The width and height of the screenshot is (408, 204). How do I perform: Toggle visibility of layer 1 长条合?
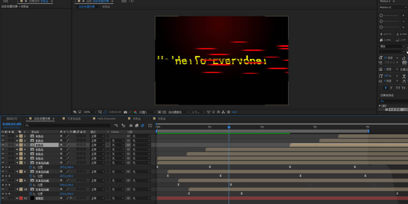coord(3,136)
